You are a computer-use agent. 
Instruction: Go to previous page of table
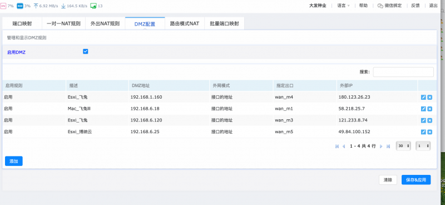[x=344, y=146]
